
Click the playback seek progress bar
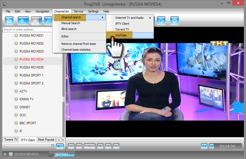pos(155,140)
